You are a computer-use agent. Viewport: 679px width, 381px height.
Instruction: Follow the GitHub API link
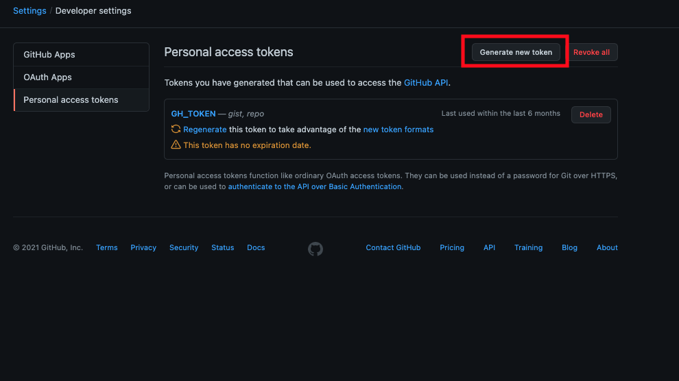tap(426, 83)
